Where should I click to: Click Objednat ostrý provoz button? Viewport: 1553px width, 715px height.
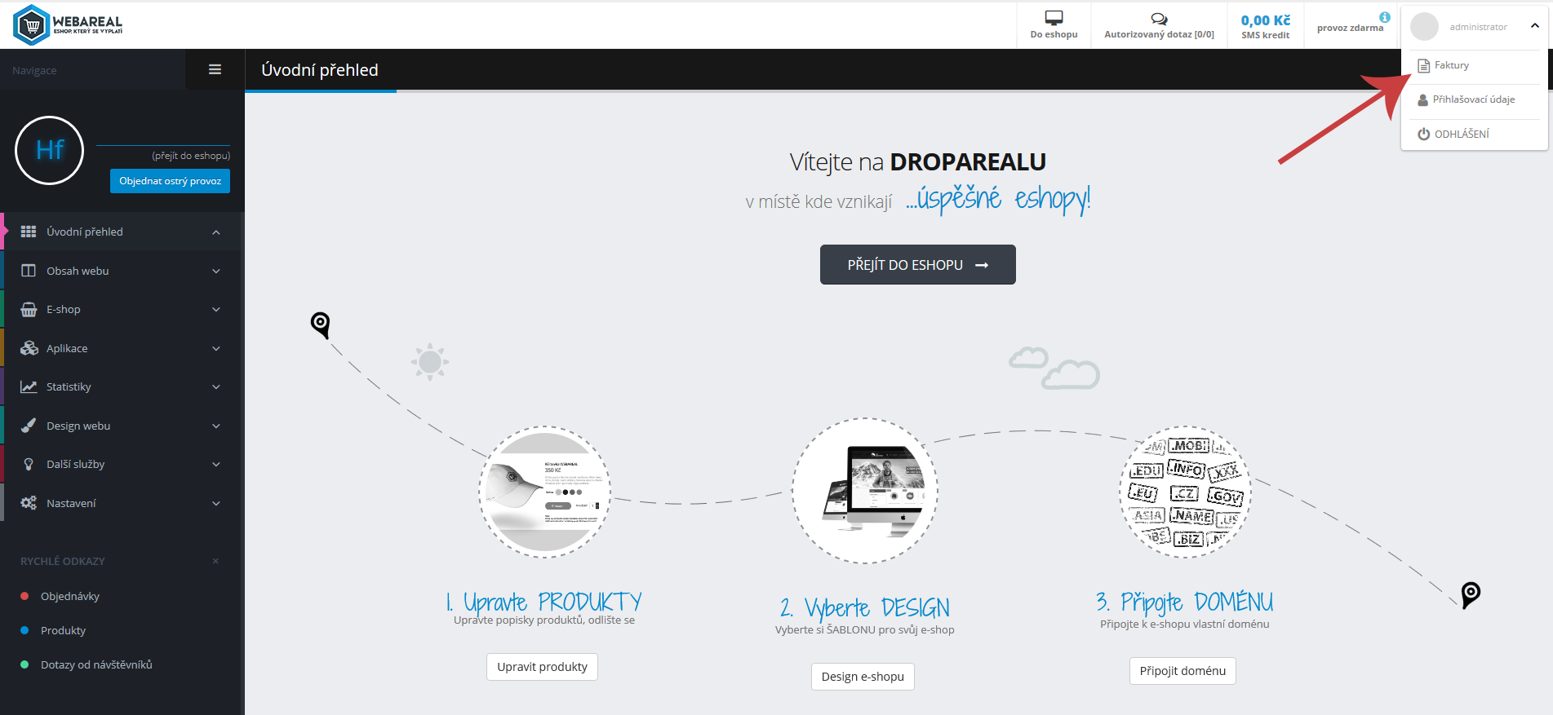pos(170,181)
